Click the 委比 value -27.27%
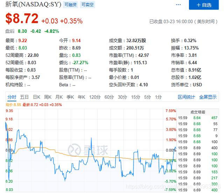Screen dimensions: 224x193 click(80, 62)
